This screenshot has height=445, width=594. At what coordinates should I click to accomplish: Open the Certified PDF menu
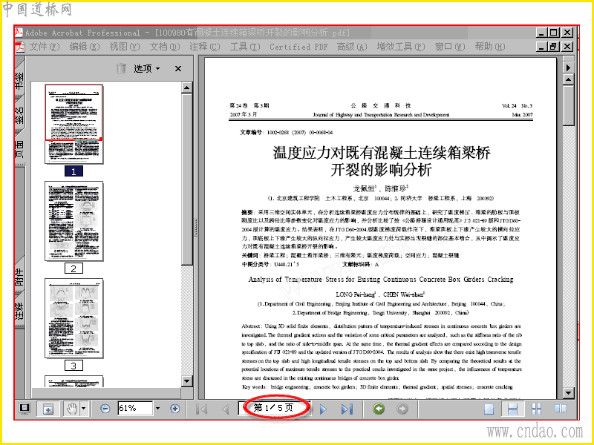298,47
